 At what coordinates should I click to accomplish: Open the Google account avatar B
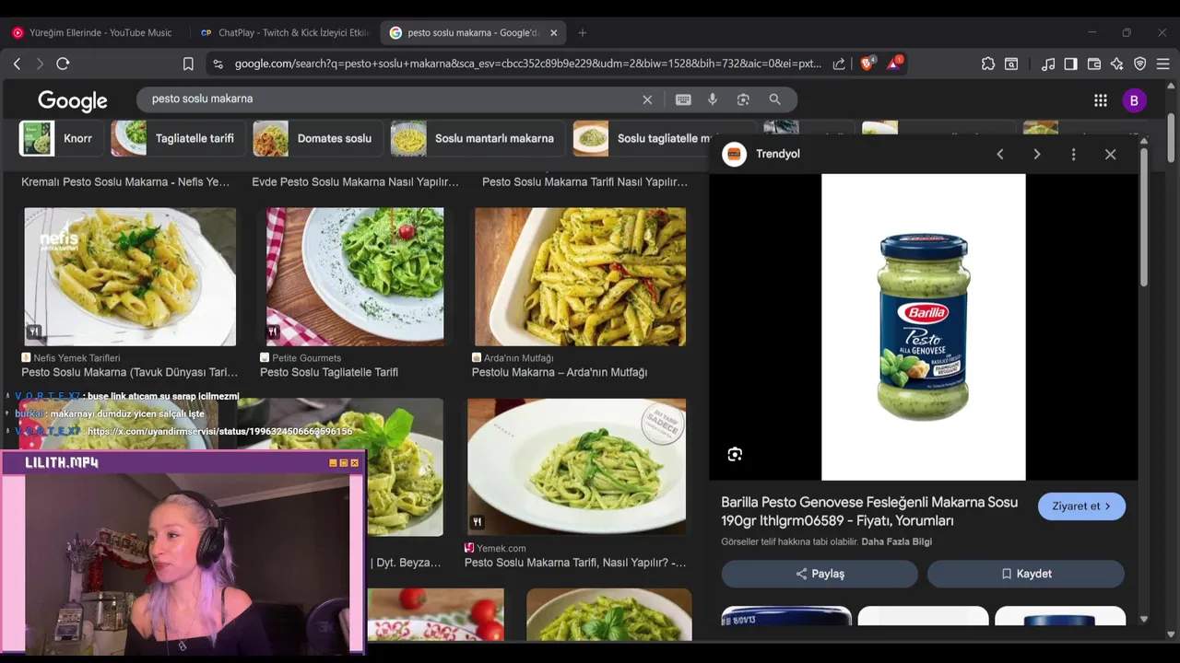[x=1134, y=100]
